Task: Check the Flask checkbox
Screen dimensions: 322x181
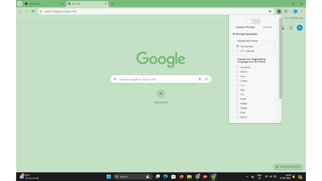Action: (x=237, y=112)
